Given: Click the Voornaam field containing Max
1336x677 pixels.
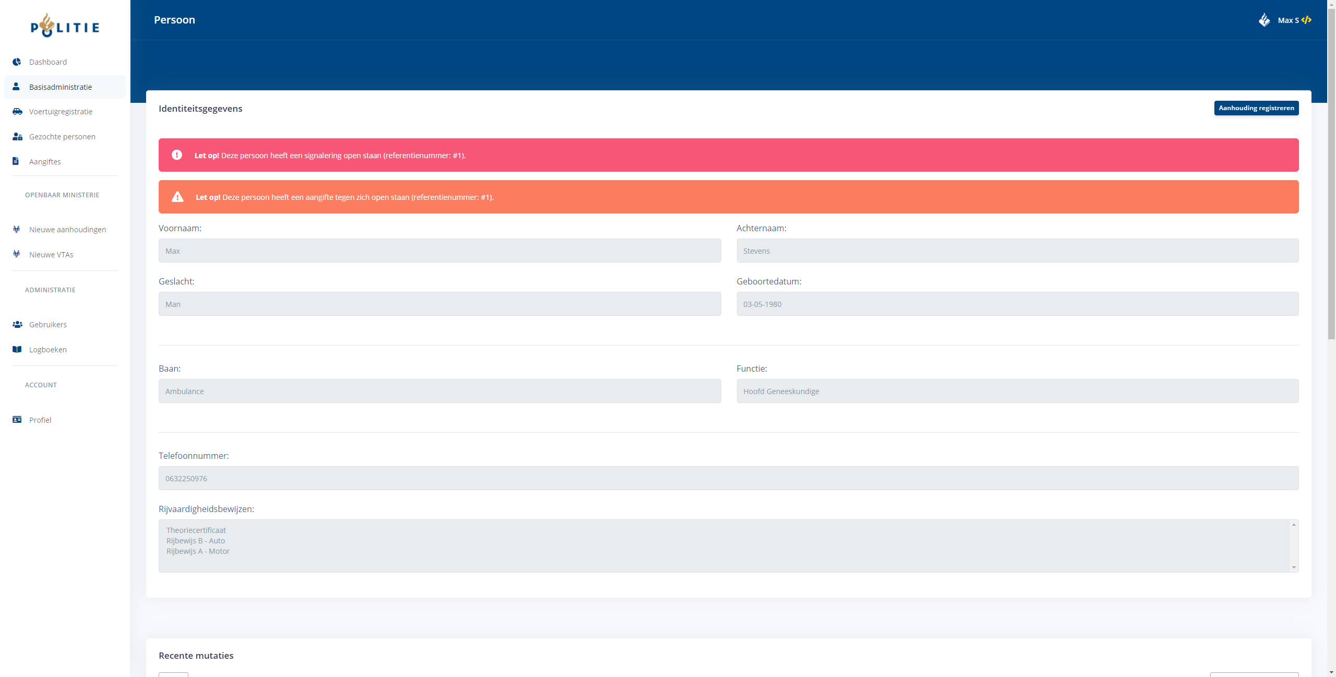Looking at the screenshot, I should 439,251.
